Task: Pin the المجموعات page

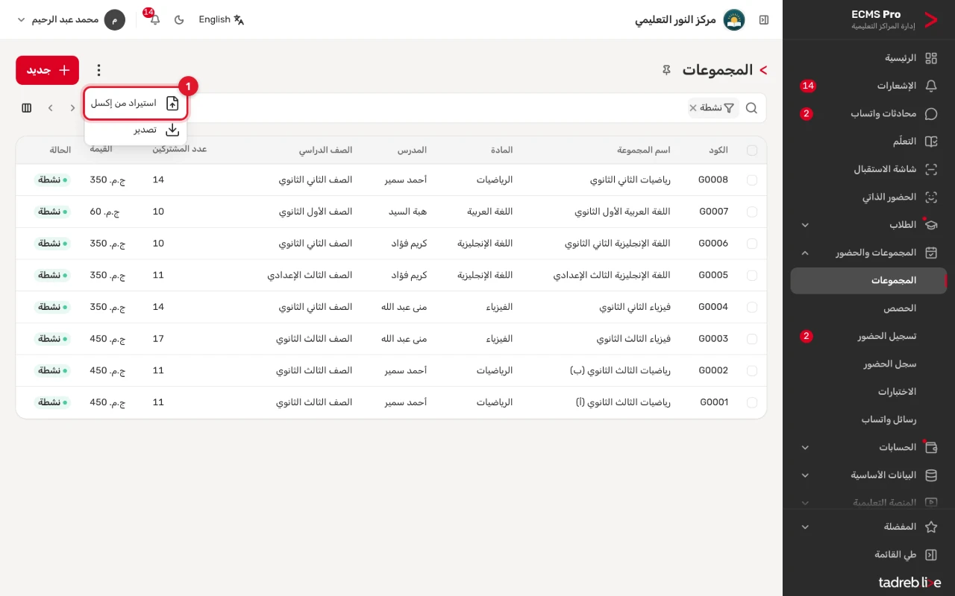Action: point(666,70)
